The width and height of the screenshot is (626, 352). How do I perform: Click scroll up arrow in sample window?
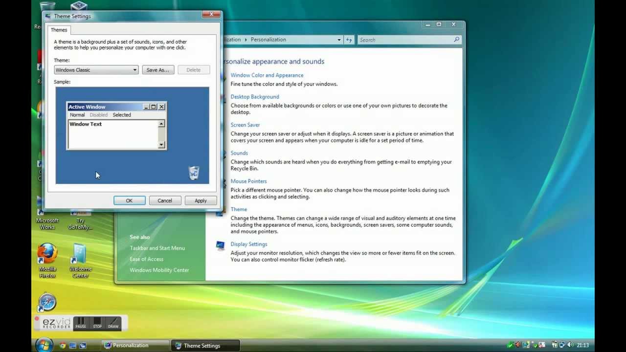tap(161, 124)
